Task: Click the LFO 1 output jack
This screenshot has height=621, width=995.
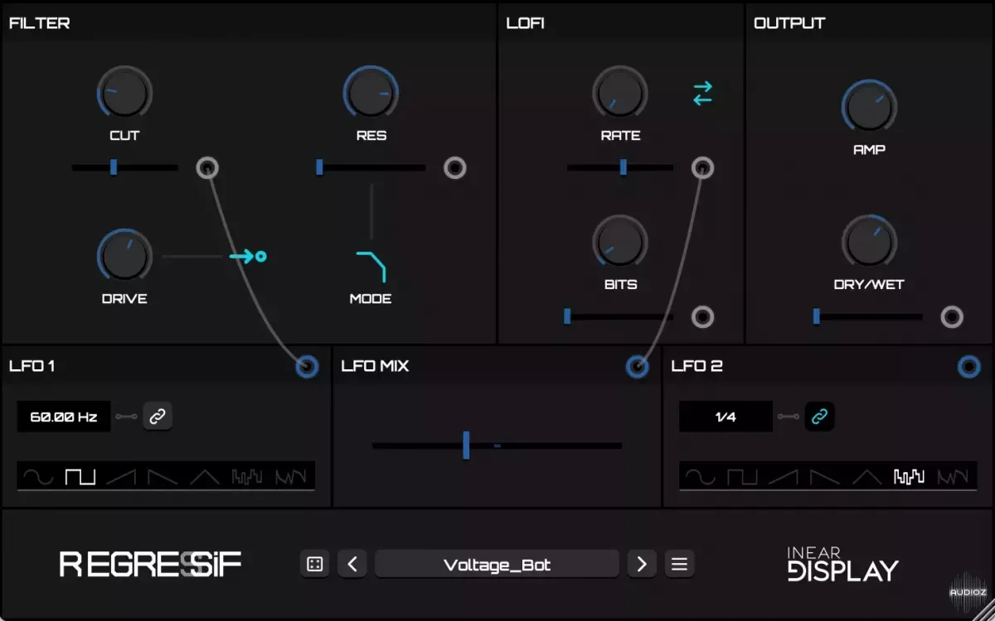Action: (x=307, y=366)
